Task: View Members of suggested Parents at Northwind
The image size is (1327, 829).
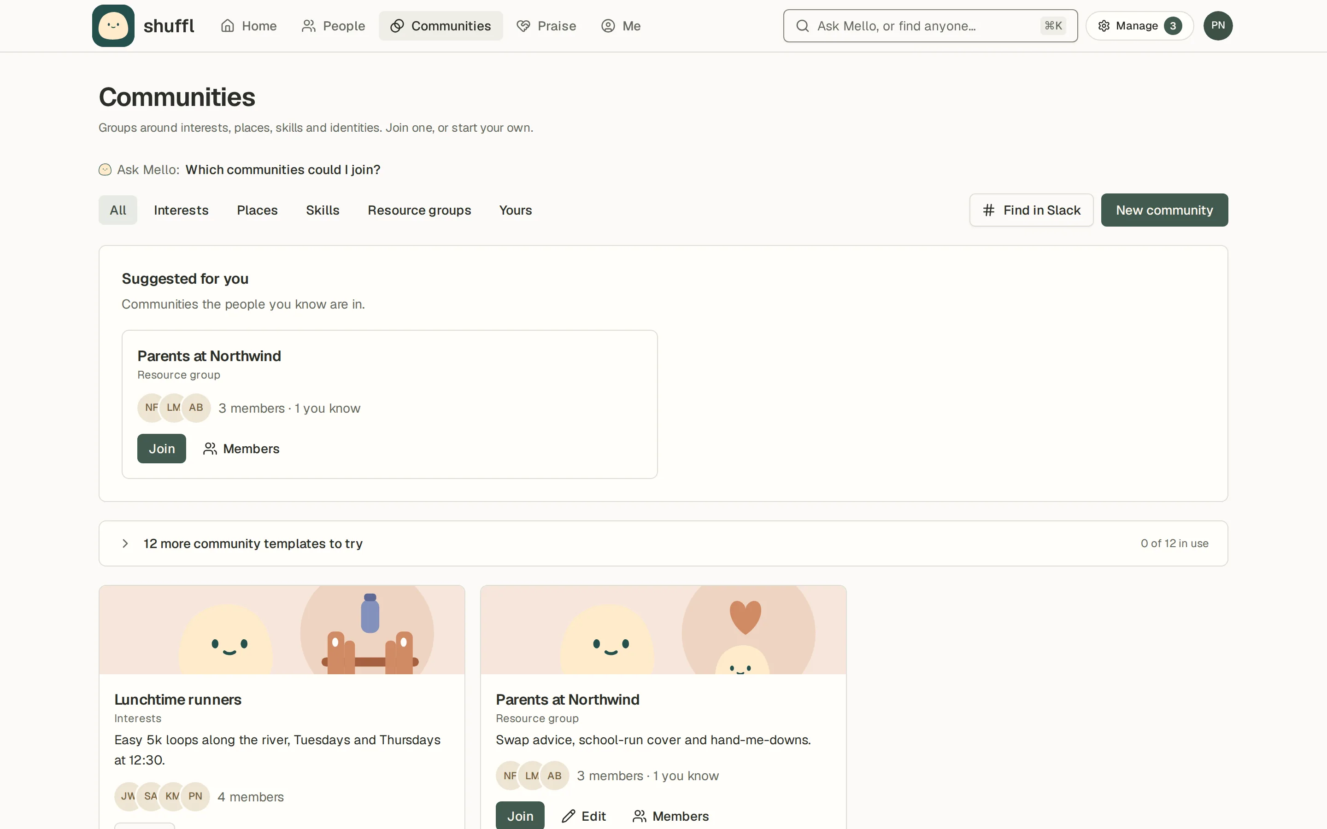Action: pyautogui.click(x=241, y=449)
